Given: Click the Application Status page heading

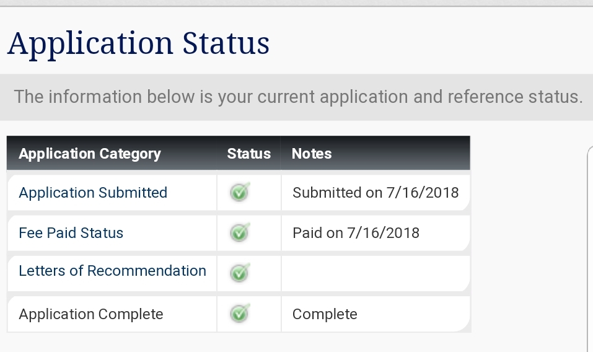Looking at the screenshot, I should [x=138, y=44].
